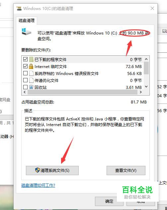Click the page icon of Windows 错误报告文件

pyautogui.click(x=31, y=73)
